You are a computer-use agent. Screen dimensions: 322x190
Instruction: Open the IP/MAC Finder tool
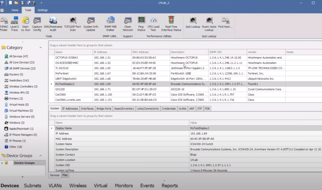coord(4,24)
